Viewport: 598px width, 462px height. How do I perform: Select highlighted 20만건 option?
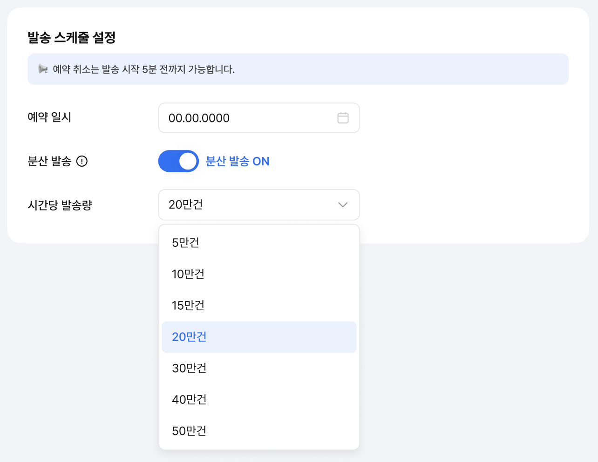tap(259, 337)
